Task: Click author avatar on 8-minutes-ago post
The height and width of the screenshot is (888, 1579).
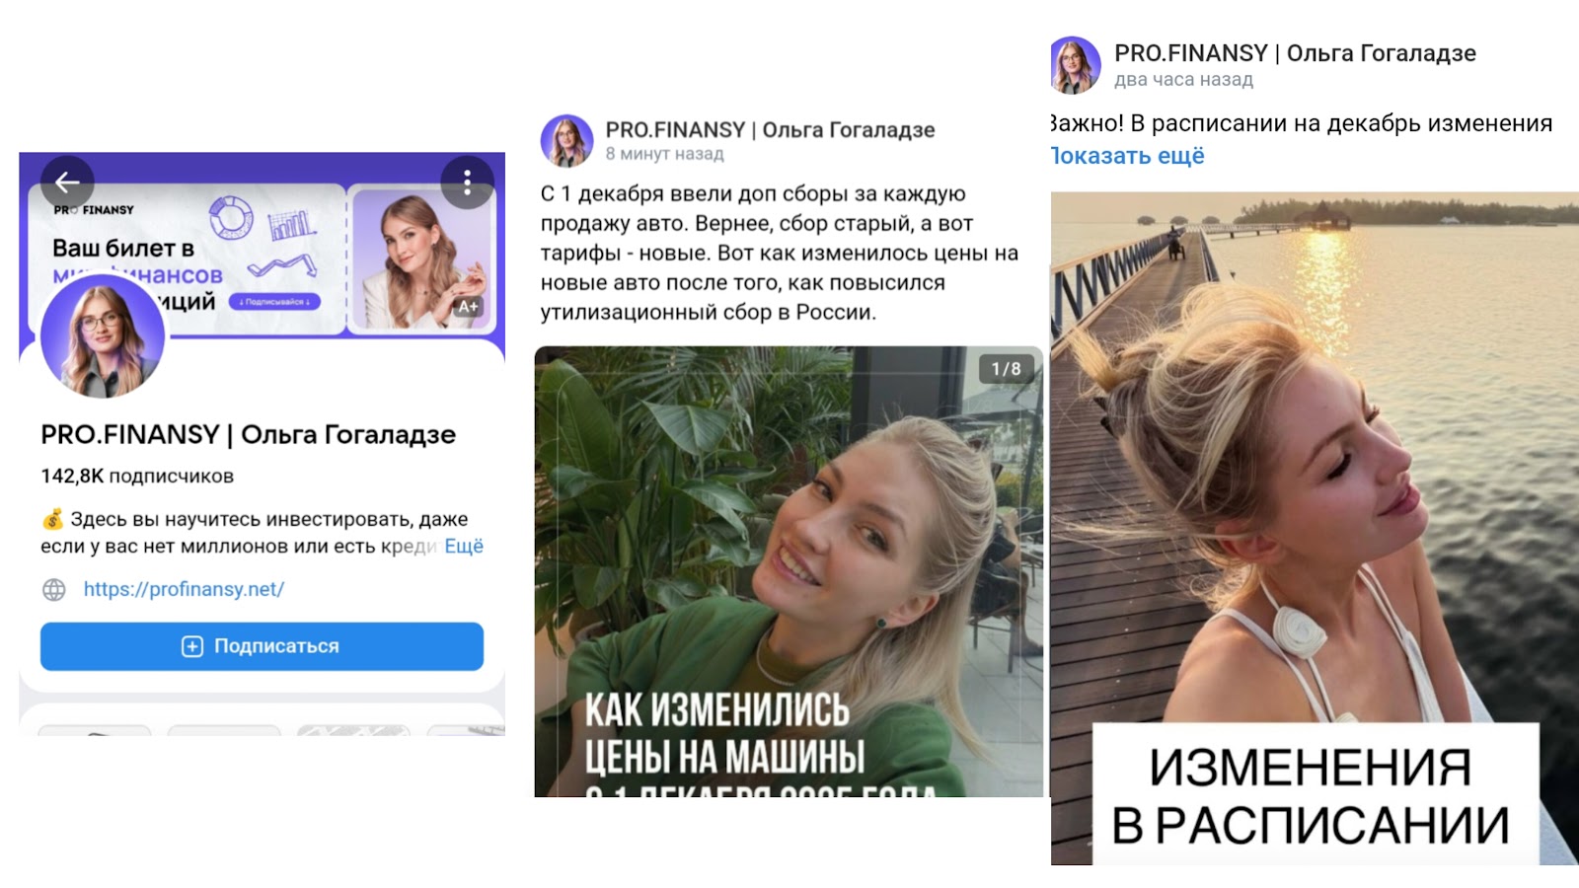Action: point(566,140)
